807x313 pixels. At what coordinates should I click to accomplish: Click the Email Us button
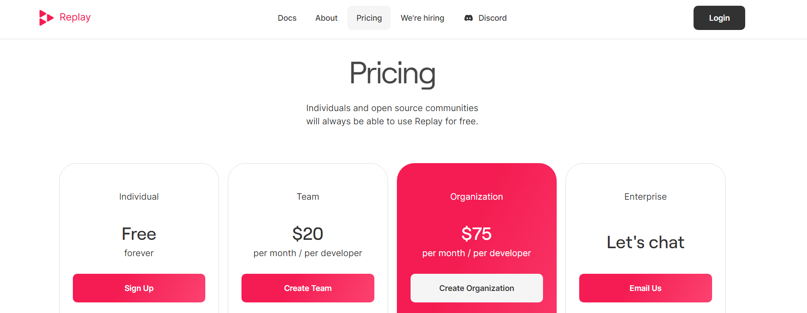tap(645, 288)
